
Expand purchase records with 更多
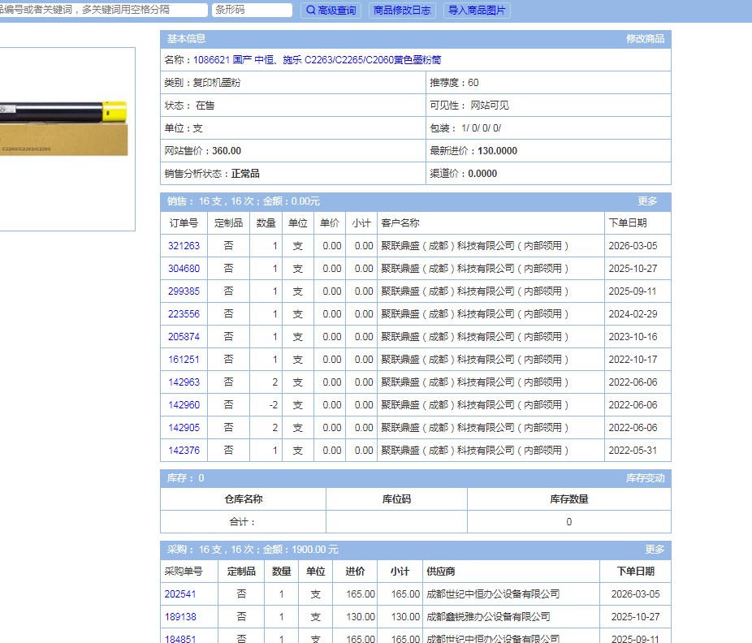coord(655,550)
